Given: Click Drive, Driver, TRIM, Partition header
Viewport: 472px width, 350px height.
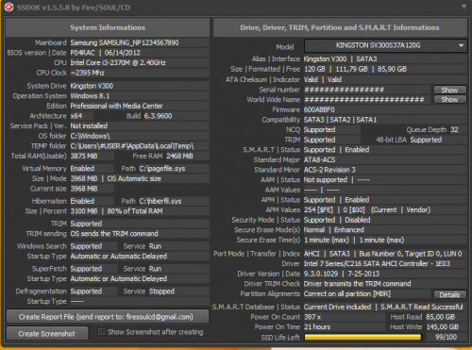Looking at the screenshot, I should [340, 27].
